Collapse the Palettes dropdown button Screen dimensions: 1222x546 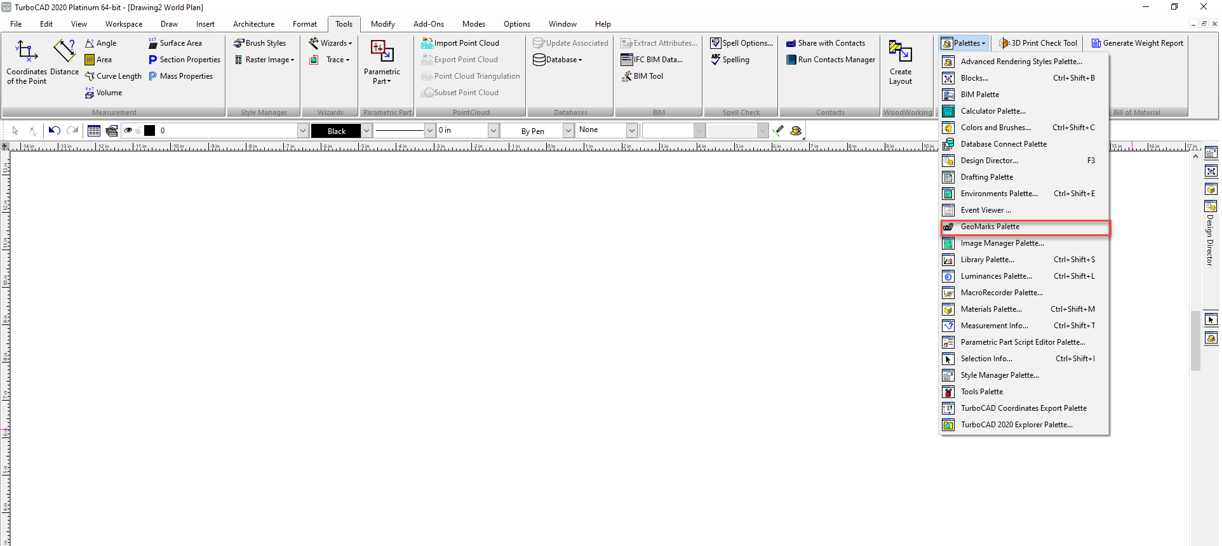point(964,43)
